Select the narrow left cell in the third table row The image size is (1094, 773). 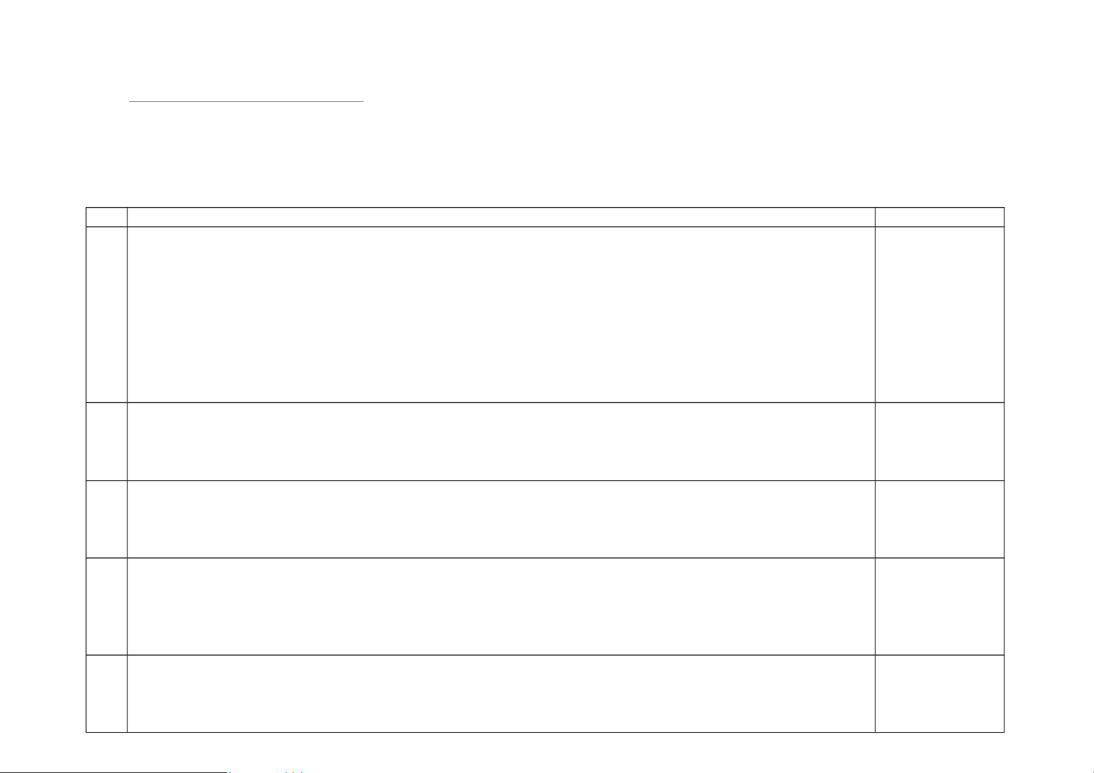(x=106, y=441)
